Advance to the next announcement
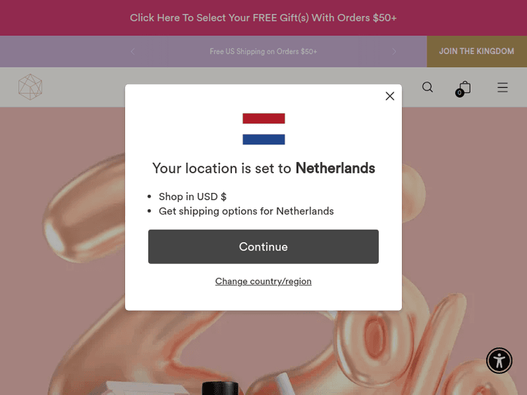The image size is (527, 395). pos(393,51)
